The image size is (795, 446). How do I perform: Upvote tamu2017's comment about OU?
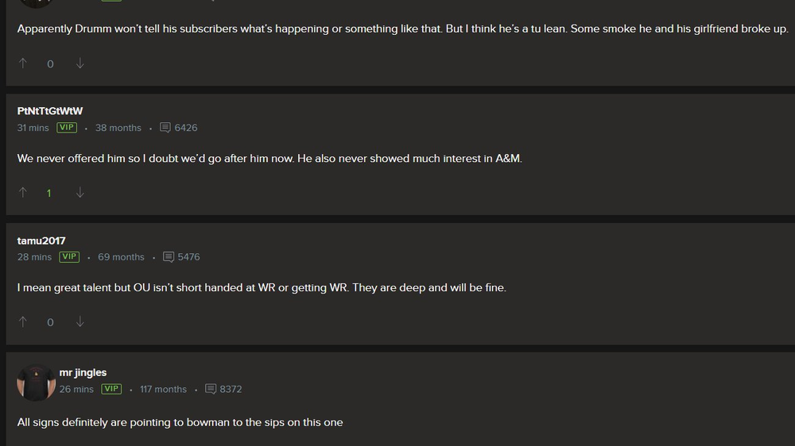(23, 322)
